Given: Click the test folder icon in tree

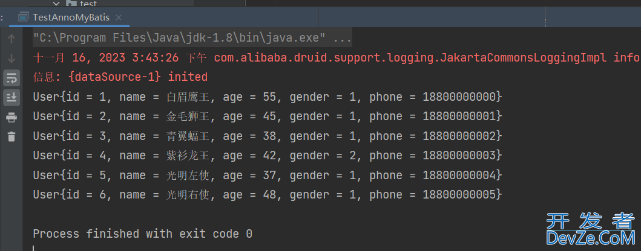Looking at the screenshot, I should click(71, 3).
